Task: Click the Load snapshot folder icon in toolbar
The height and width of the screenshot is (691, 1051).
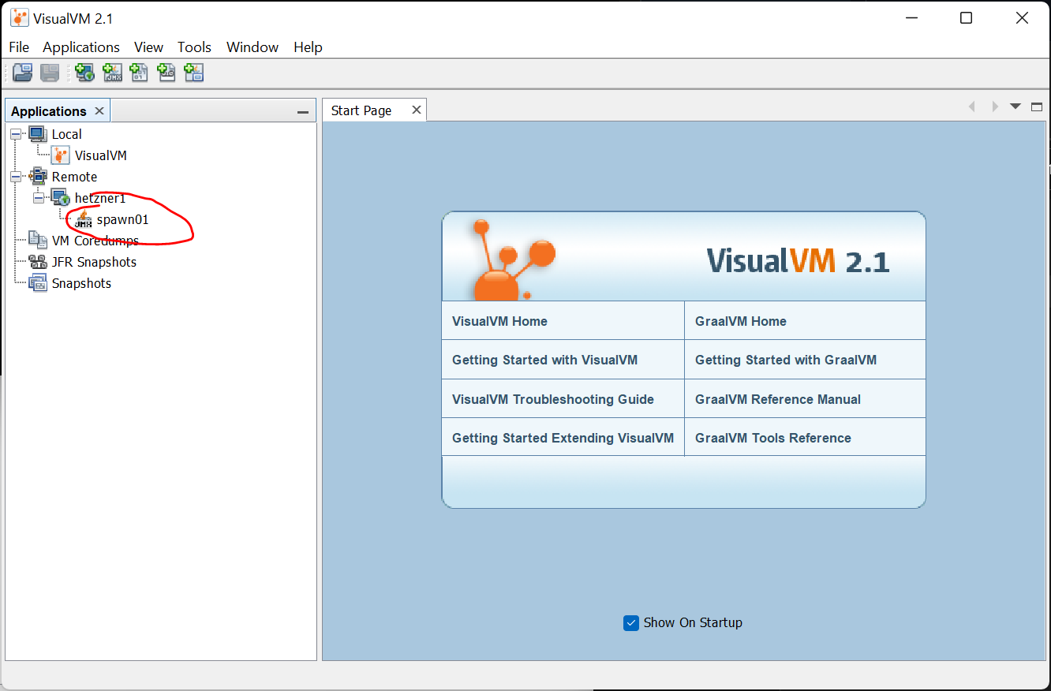Action: (x=23, y=73)
